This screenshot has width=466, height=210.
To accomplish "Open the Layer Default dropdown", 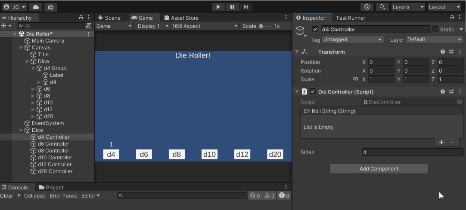I will click(435, 40).
